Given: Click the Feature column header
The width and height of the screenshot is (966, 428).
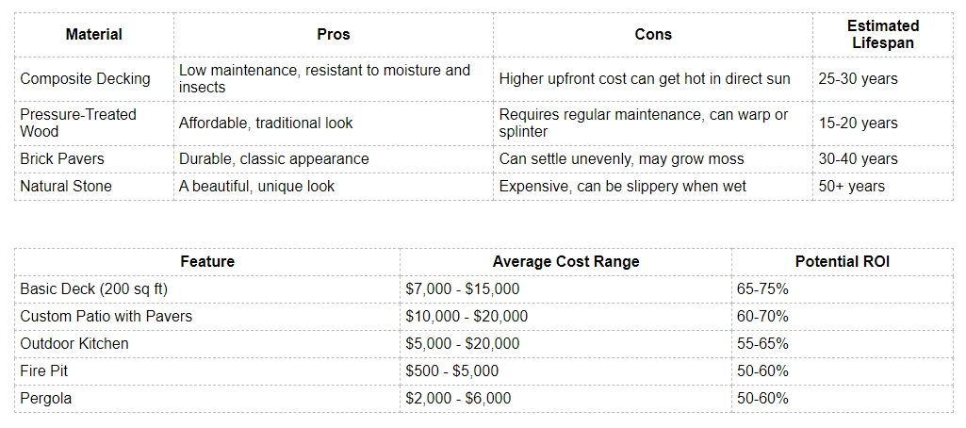Looking at the screenshot, I should tap(207, 262).
